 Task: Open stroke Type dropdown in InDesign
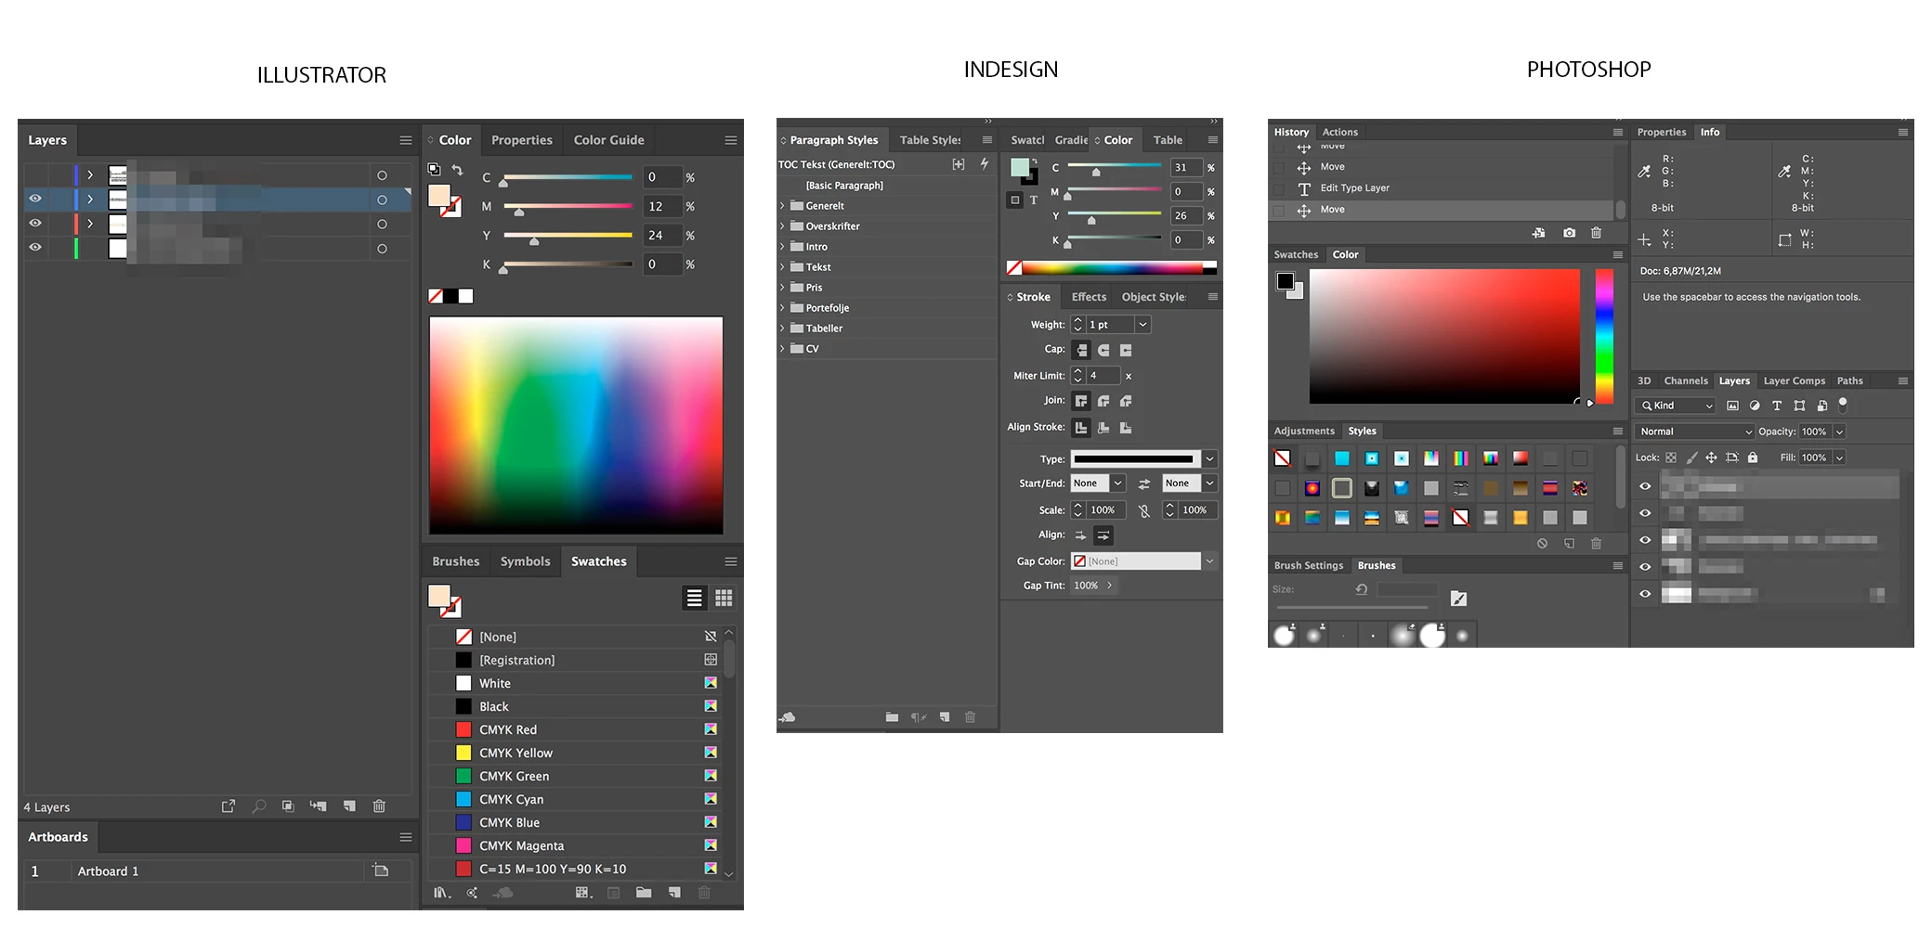tap(1209, 459)
